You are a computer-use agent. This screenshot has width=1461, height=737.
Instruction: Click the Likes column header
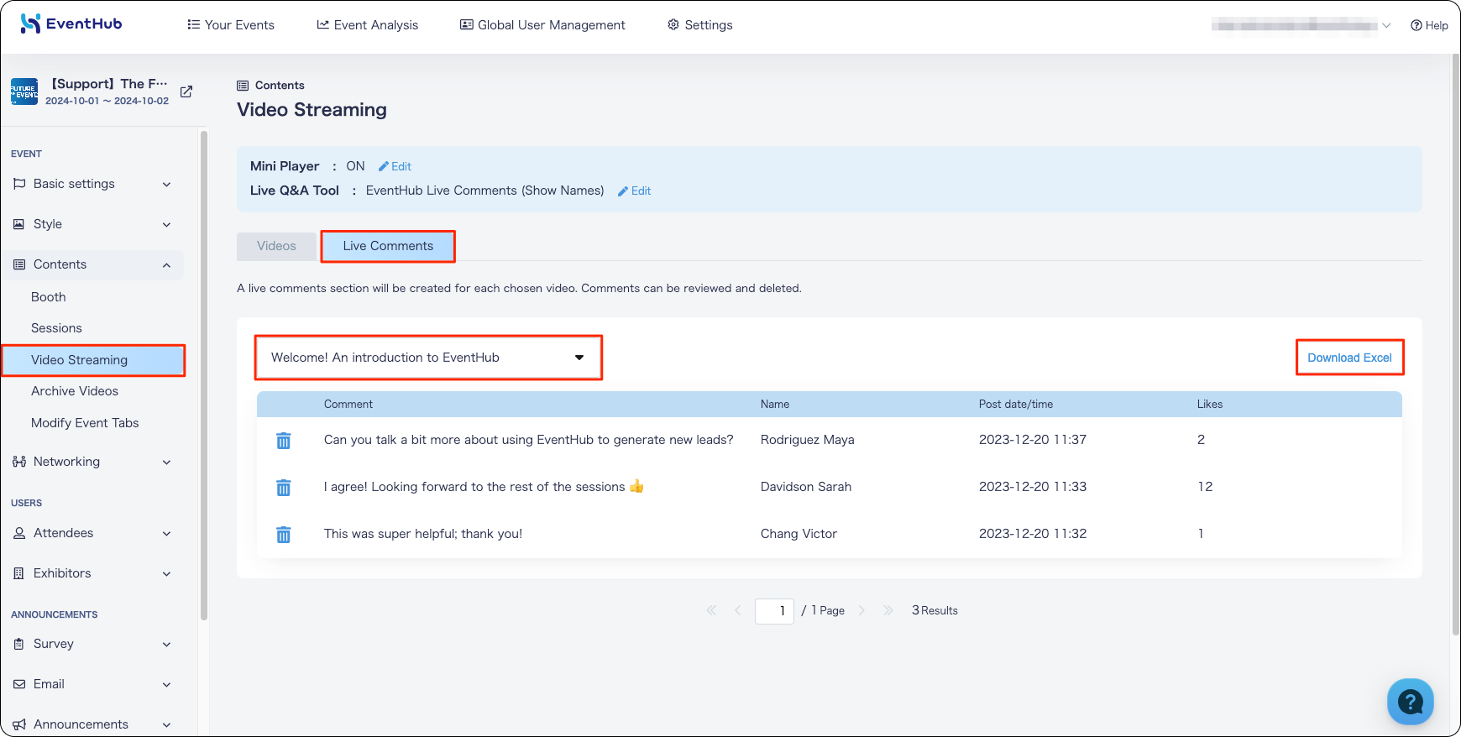click(1210, 405)
